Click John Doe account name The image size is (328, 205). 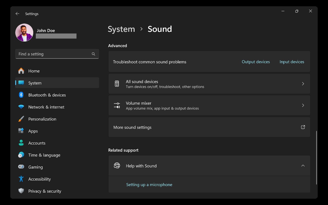(x=46, y=31)
